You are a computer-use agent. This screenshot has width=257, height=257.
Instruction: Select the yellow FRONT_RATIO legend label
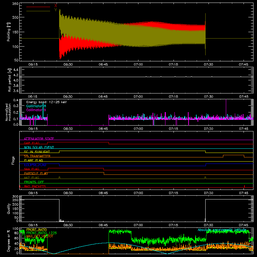coord(37,230)
